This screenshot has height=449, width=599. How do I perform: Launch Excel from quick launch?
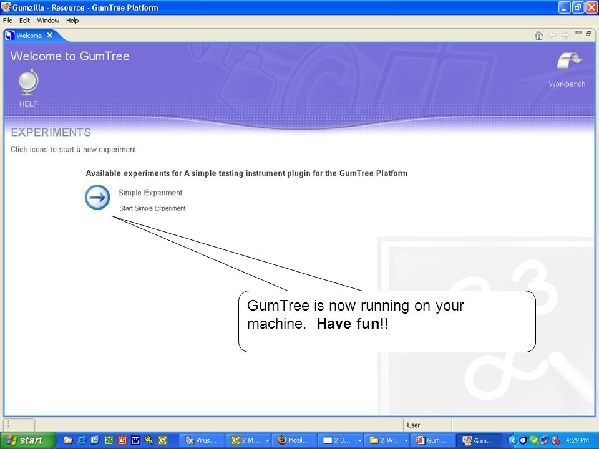109,440
